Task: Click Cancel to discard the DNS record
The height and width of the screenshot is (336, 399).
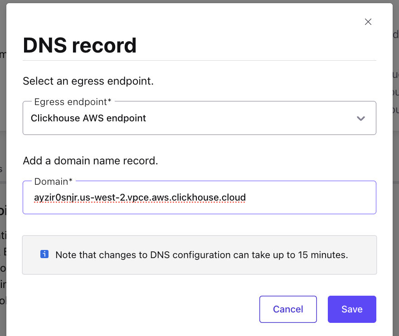Action: click(x=288, y=309)
